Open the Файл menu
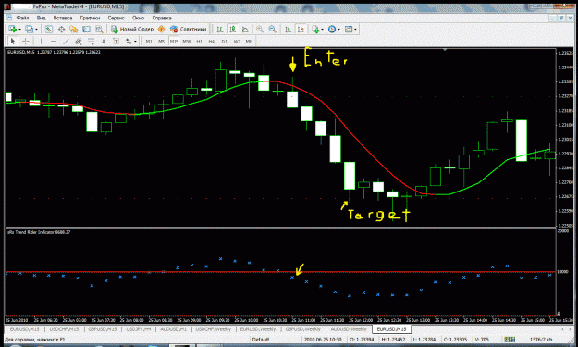 pyautogui.click(x=22, y=18)
